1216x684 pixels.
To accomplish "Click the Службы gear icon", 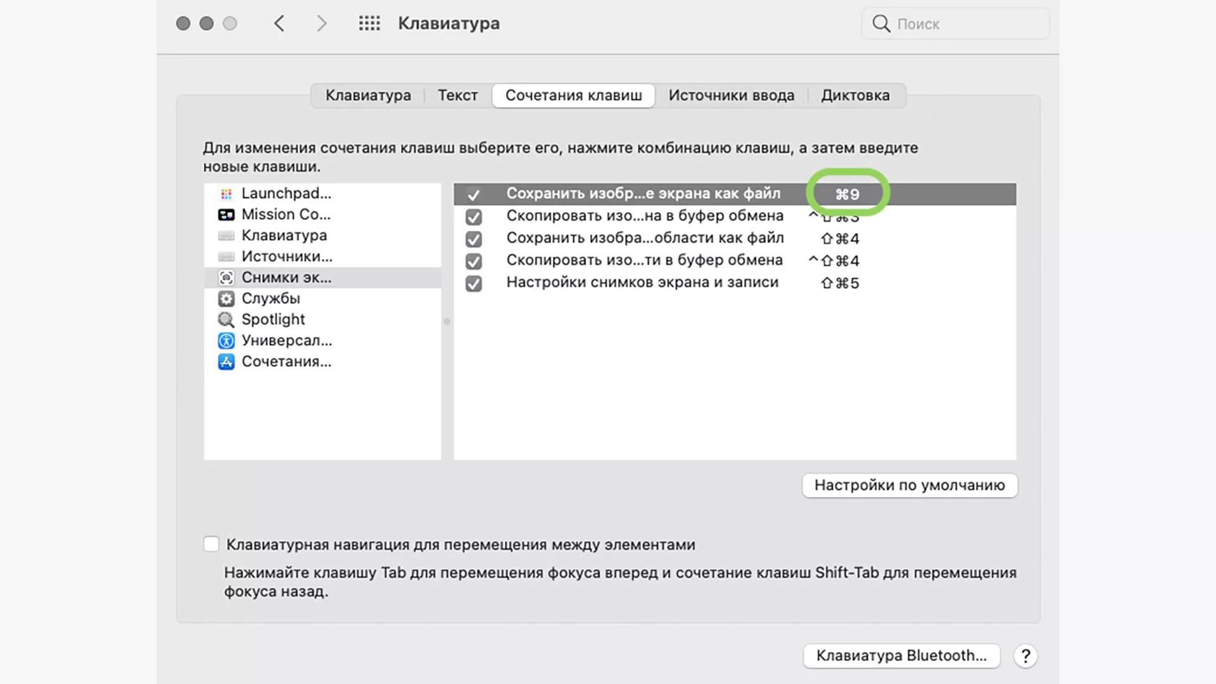I will 226,298.
